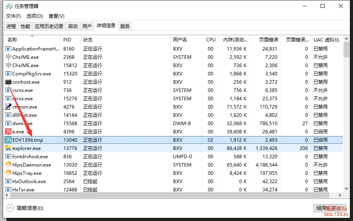Click user name DWM-8
The height and width of the screenshot is (221, 353).
coord(182,123)
